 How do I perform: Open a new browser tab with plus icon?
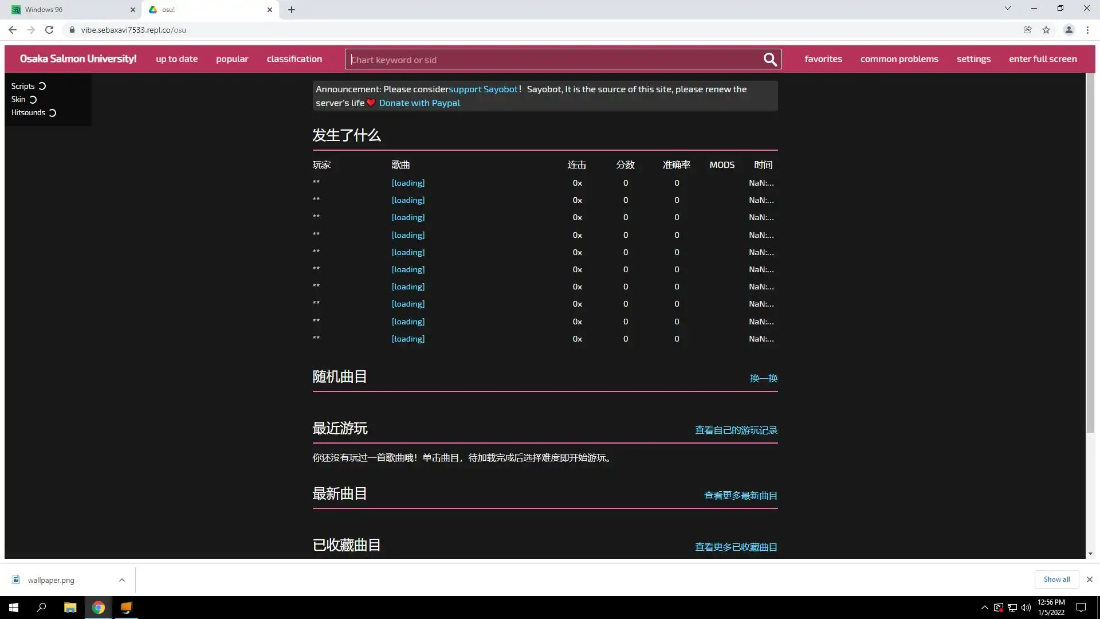(x=292, y=10)
